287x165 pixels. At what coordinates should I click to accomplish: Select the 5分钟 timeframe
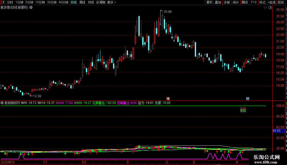[x=29, y=2]
